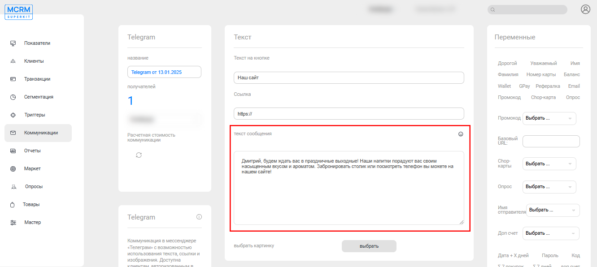Click into the message text area
The width and height of the screenshot is (597, 267).
349,188
